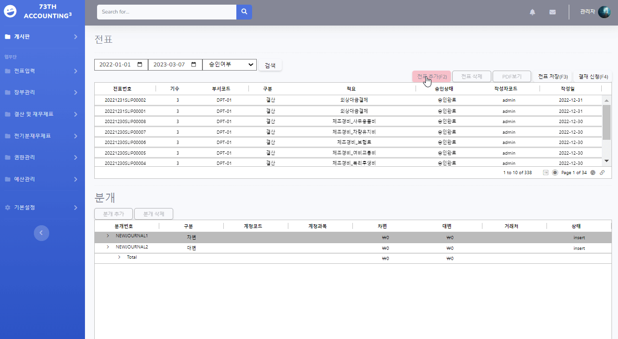Click the 73TH ACCOUNTING brand title
Screen dimensions: 618x339
tap(47, 12)
